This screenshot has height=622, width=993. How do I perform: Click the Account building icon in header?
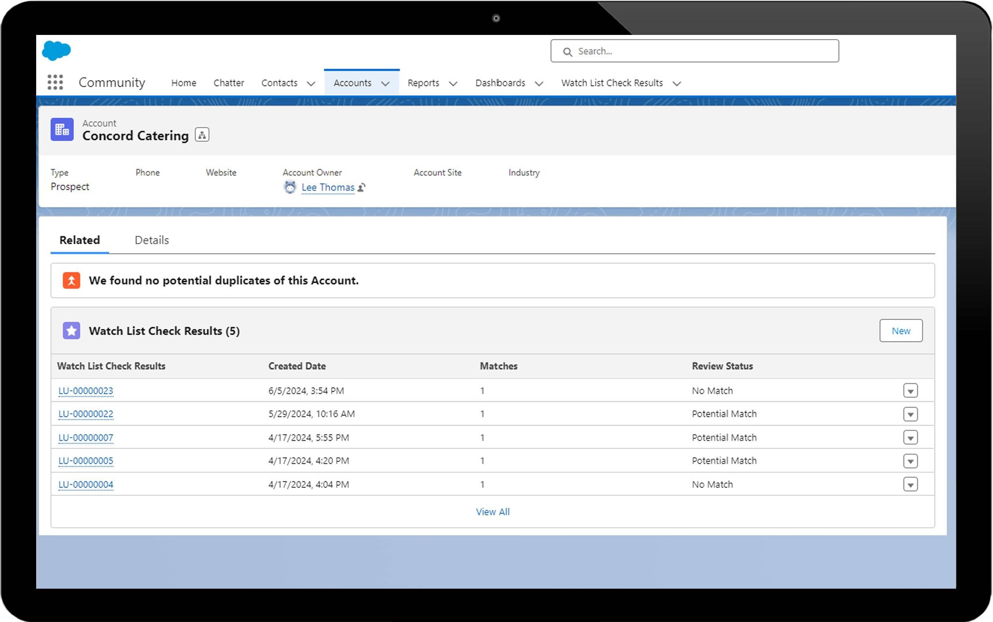62,130
